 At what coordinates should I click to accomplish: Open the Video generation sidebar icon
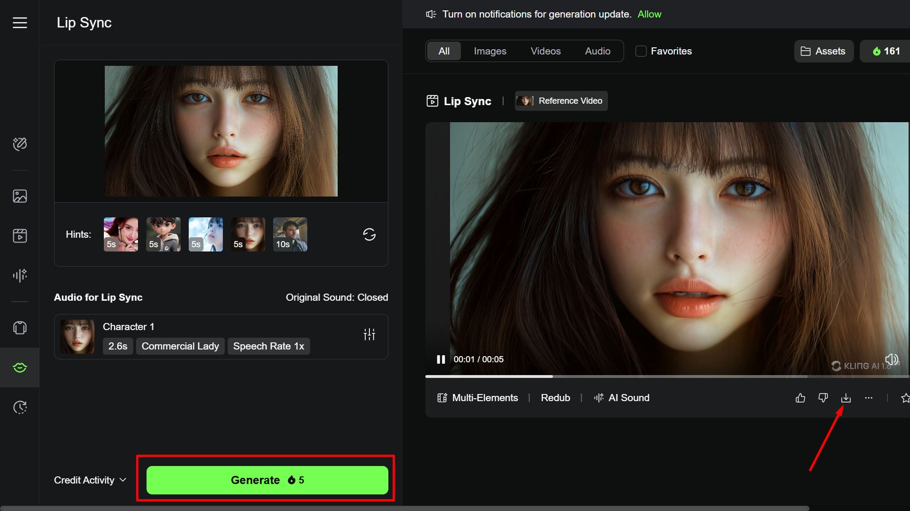pos(19,235)
